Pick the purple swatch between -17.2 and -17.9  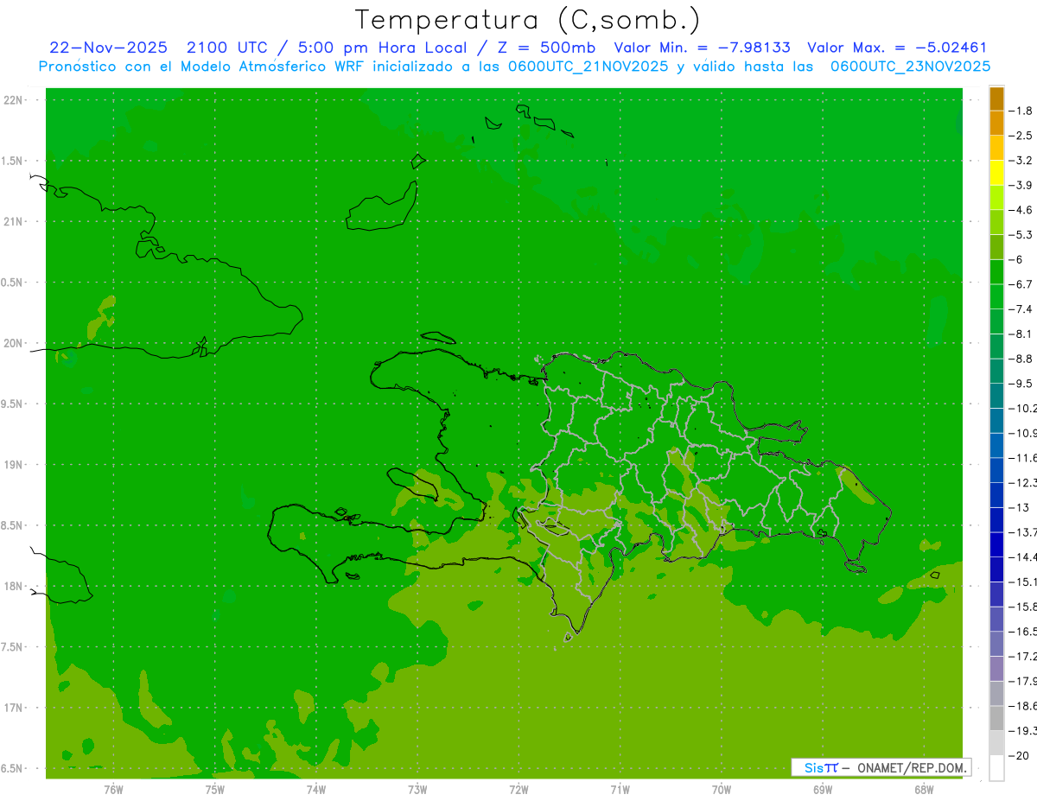click(x=996, y=669)
